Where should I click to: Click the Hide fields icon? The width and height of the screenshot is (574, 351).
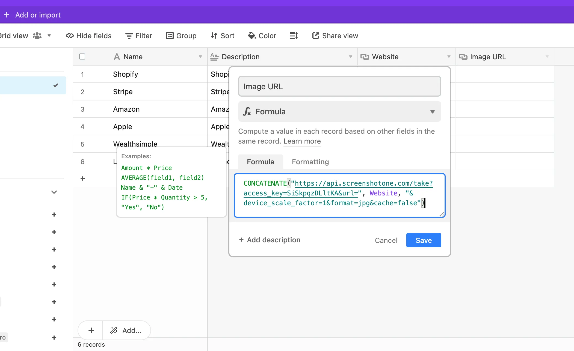click(x=88, y=36)
